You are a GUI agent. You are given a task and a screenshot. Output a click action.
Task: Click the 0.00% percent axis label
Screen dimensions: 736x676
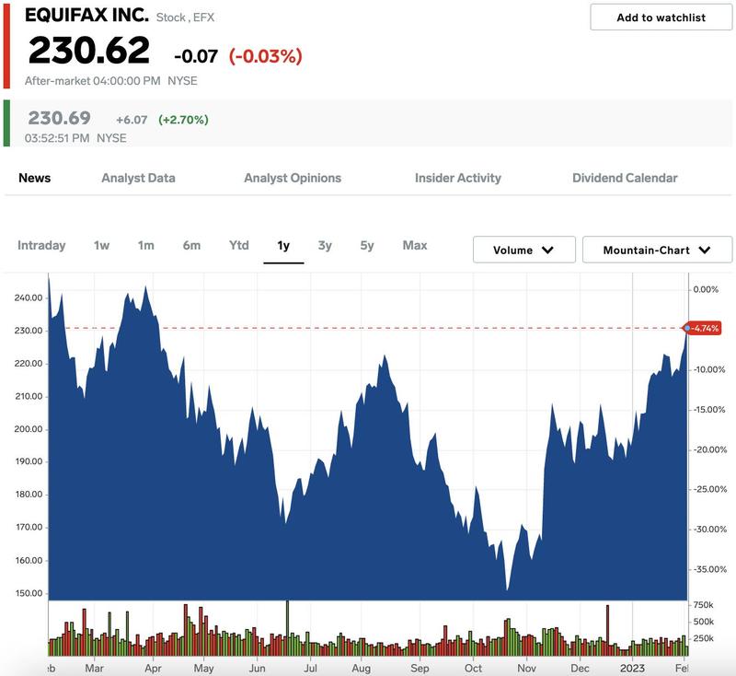[x=706, y=289]
